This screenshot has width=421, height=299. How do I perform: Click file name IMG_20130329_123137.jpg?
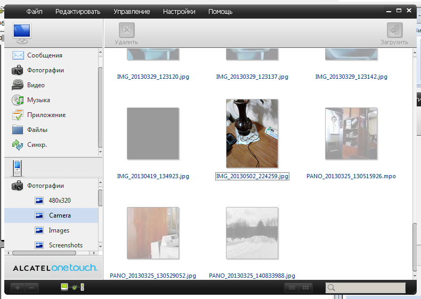tap(252, 77)
